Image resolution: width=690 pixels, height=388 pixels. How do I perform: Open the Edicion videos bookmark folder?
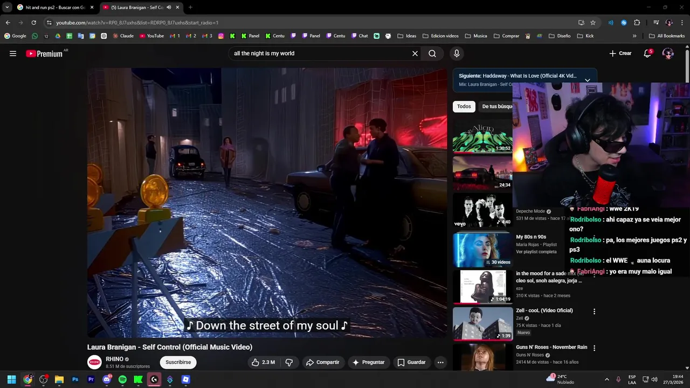[x=440, y=36]
